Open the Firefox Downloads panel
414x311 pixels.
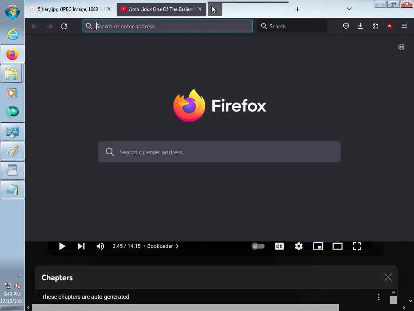[360, 26]
